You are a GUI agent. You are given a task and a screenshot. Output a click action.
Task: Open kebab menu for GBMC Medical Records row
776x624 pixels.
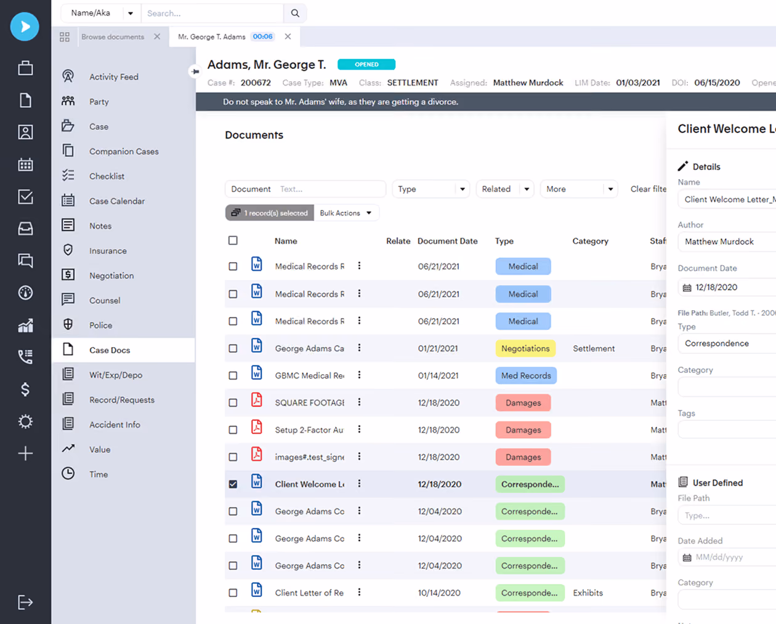tap(359, 375)
